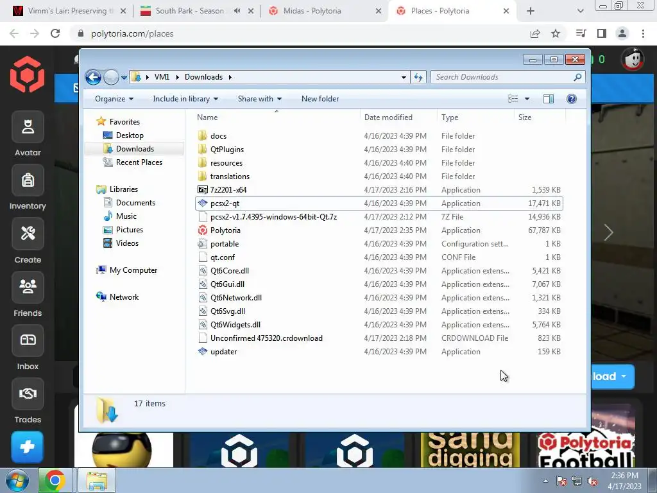Open the Share with menu
The height and width of the screenshot is (493, 657).
(259, 99)
